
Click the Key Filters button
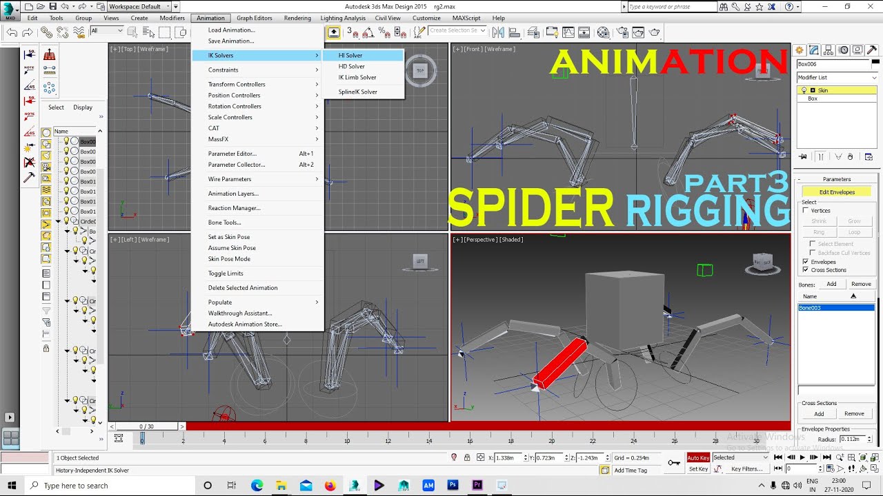pos(747,469)
